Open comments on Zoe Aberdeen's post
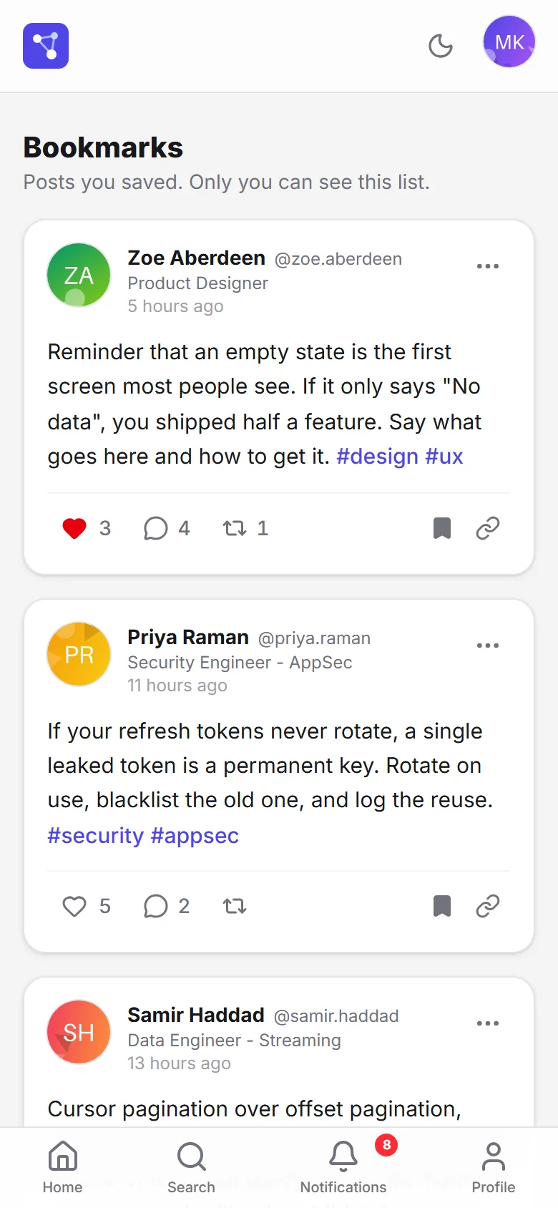This screenshot has width=558, height=1208. [167, 528]
